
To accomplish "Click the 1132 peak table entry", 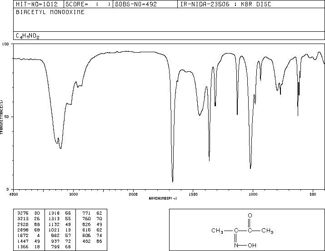I will (54, 224).
